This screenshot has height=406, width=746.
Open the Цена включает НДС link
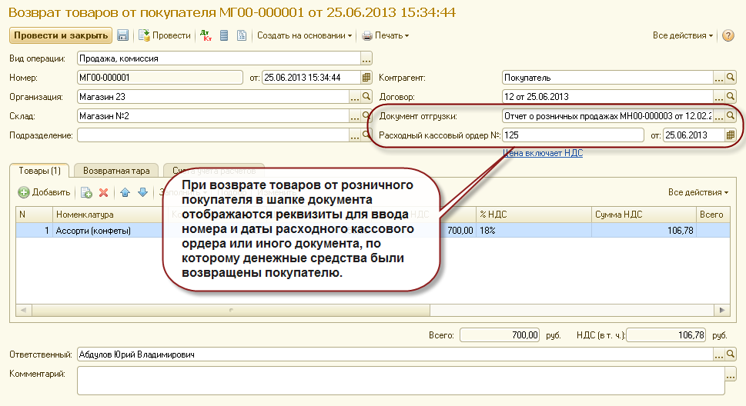543,153
